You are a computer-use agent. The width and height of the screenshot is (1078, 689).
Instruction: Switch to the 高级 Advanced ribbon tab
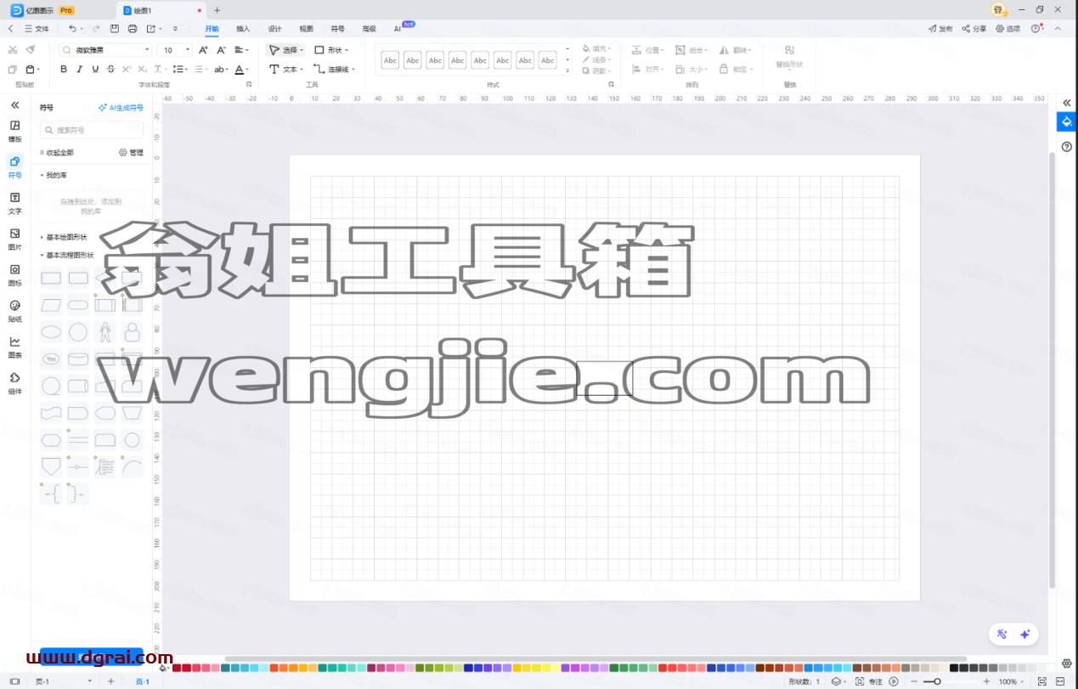click(x=369, y=29)
